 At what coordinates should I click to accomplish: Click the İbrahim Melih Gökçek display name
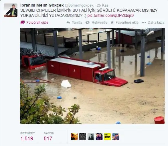click(42, 5)
